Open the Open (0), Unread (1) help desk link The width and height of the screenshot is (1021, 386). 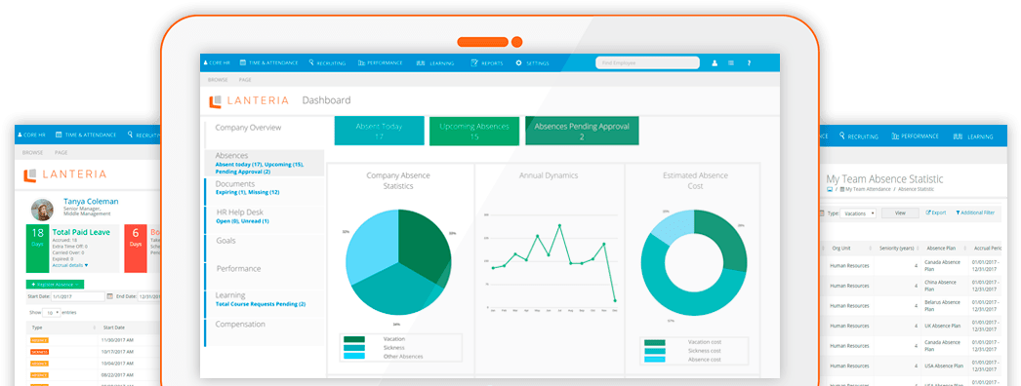pyautogui.click(x=242, y=221)
